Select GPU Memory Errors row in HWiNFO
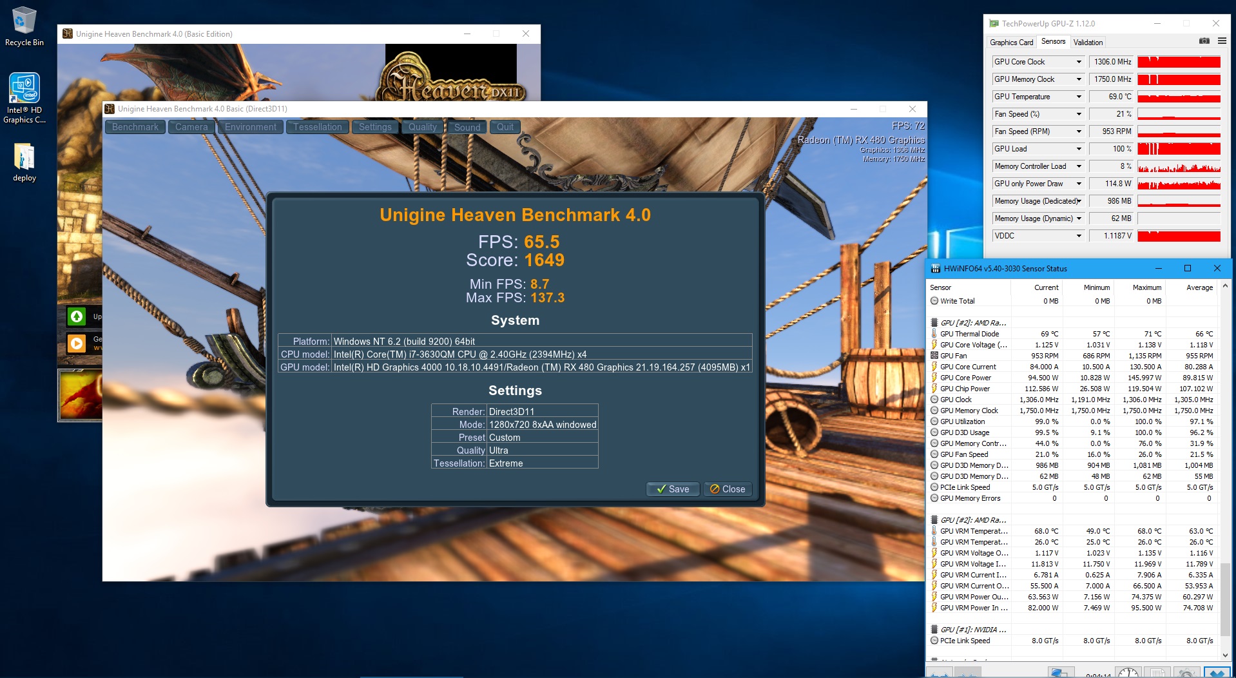Screen dimensions: 1236x678 tap(1072, 498)
